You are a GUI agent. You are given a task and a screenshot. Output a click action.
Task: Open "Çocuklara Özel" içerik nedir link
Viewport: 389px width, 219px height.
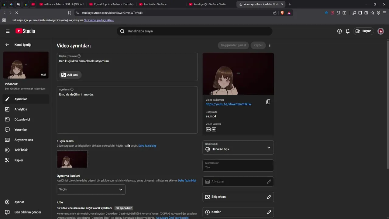(172, 218)
